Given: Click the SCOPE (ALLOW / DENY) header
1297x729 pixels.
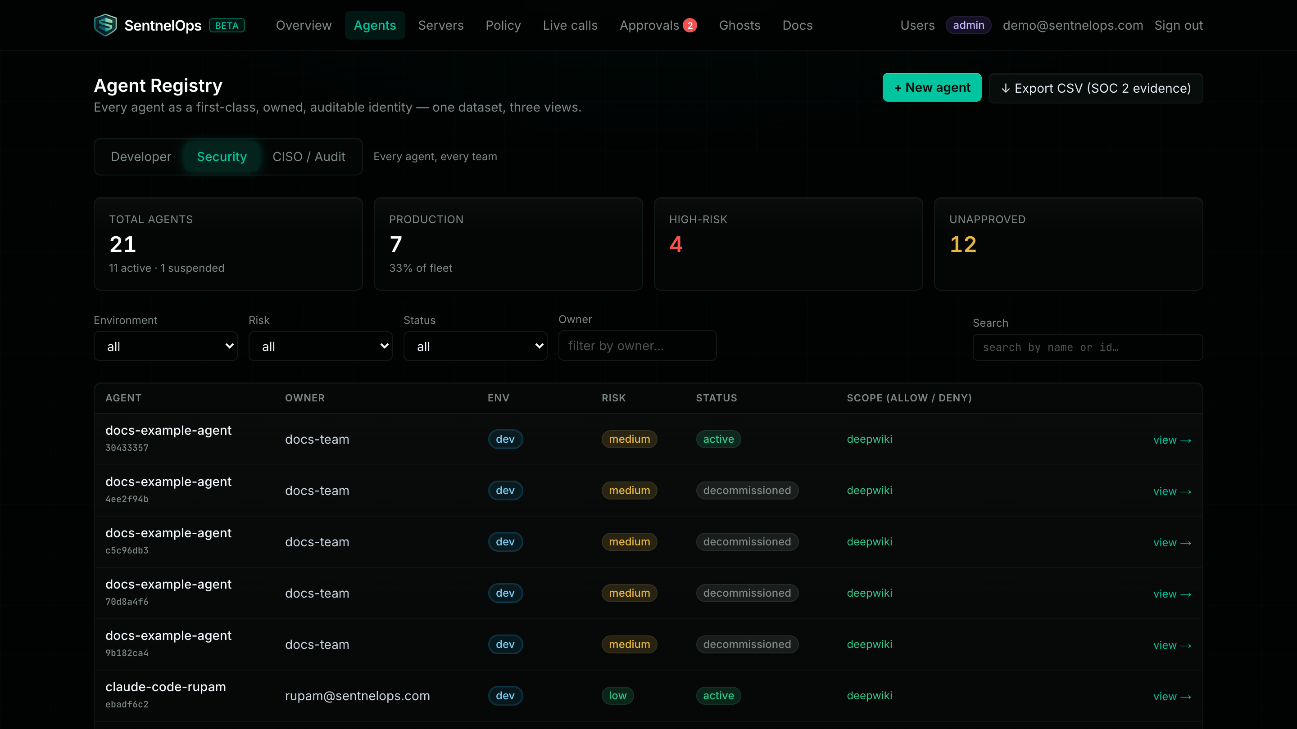Looking at the screenshot, I should tap(909, 398).
